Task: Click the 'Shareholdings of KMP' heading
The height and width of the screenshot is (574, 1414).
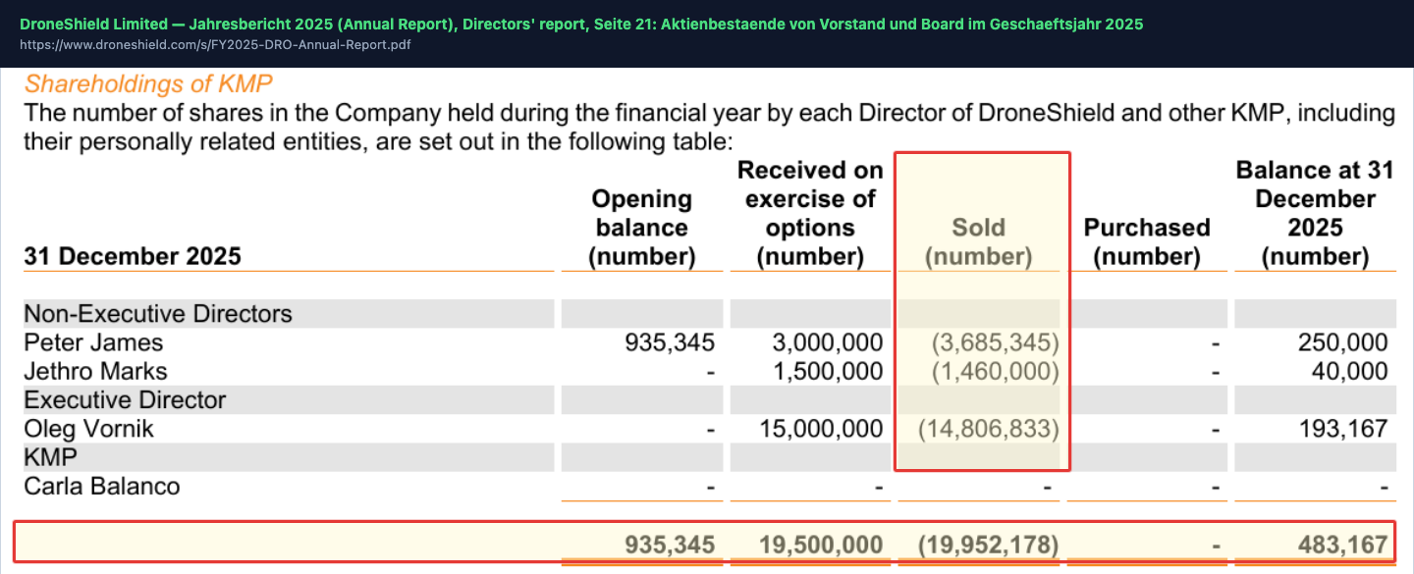Action: [148, 83]
